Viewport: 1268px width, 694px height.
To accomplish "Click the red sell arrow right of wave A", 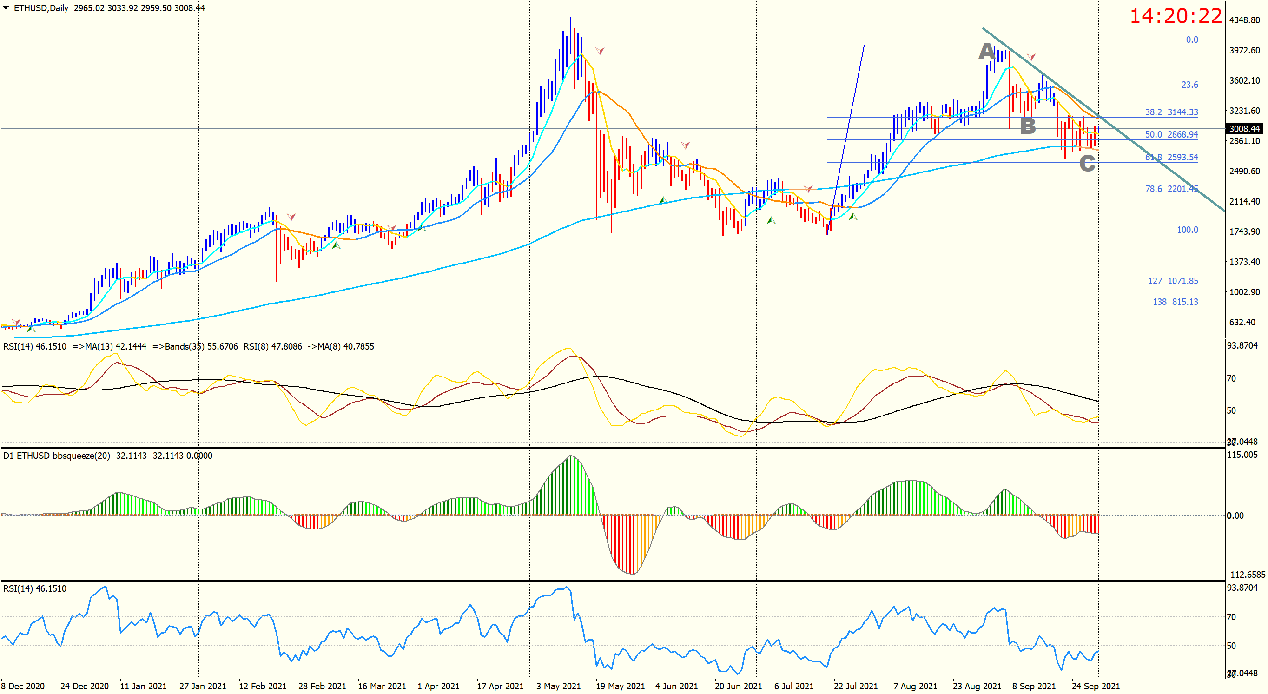I will coord(1031,57).
